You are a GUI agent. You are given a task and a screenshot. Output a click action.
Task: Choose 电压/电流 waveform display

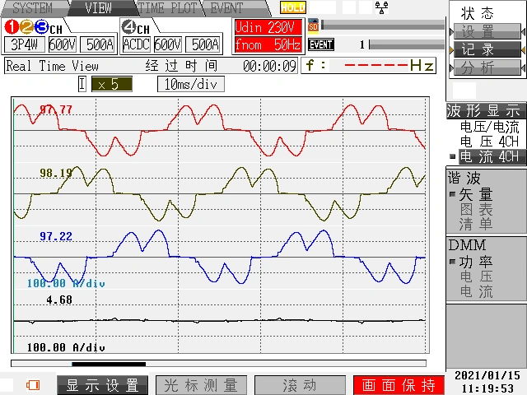(x=489, y=127)
